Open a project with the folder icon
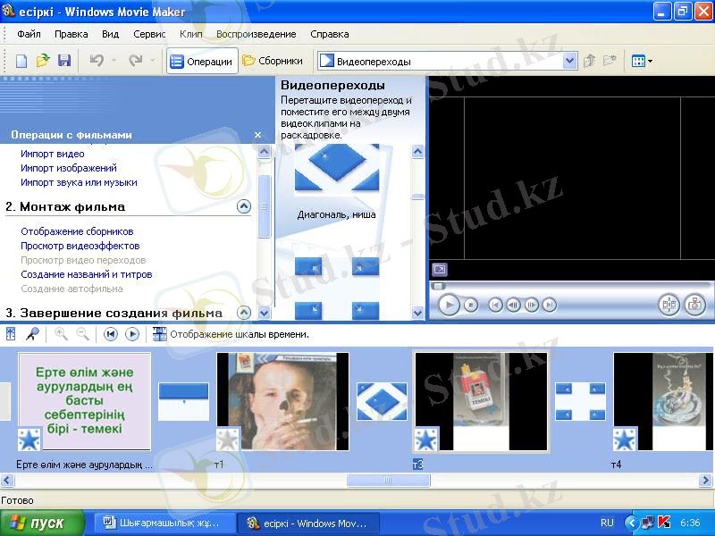The width and height of the screenshot is (715, 536). click(x=43, y=61)
